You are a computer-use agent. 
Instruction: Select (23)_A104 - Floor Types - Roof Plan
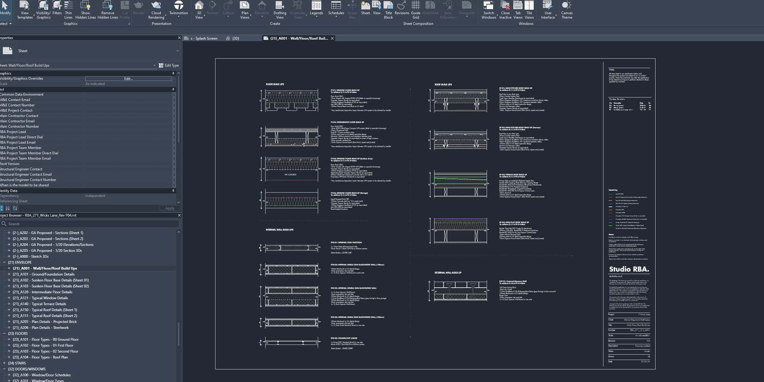click(40, 357)
